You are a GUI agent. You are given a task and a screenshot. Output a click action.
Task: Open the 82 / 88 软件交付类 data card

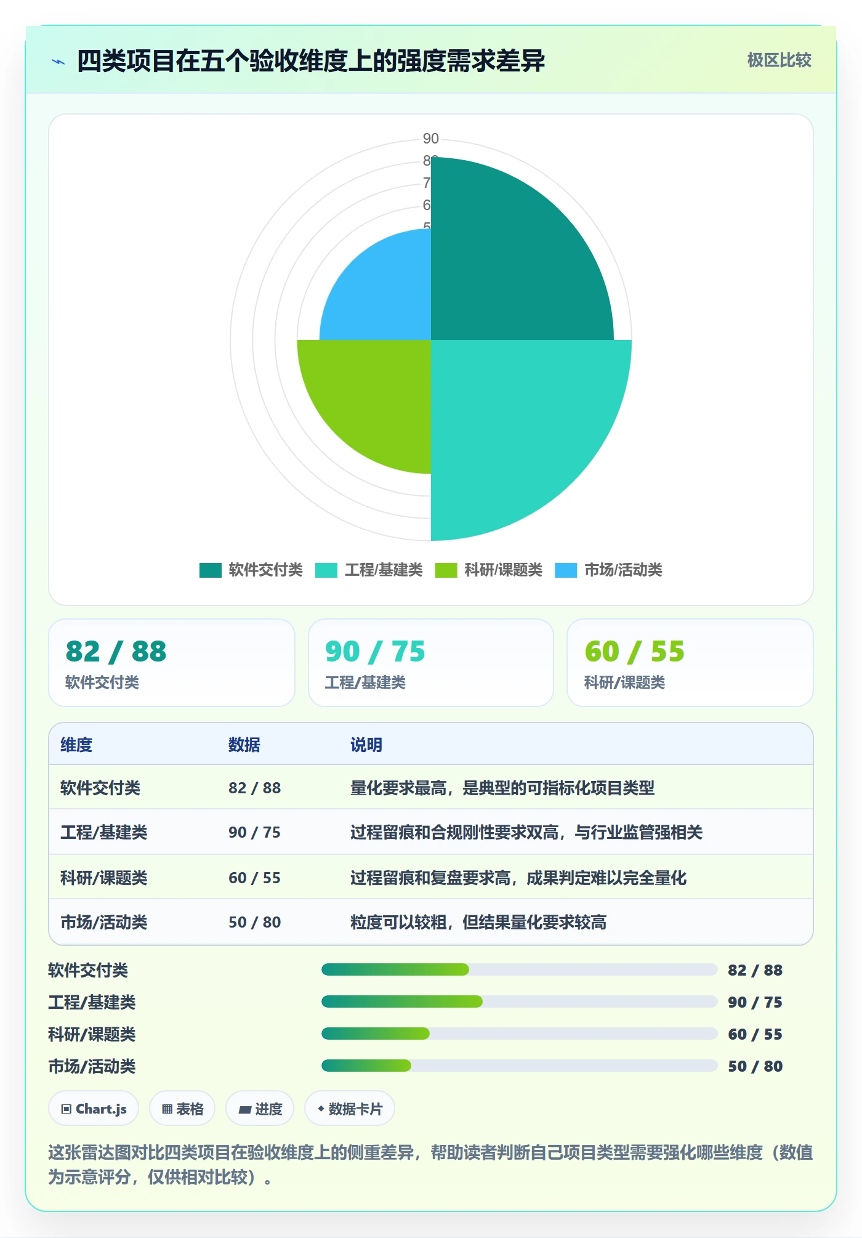point(172,663)
